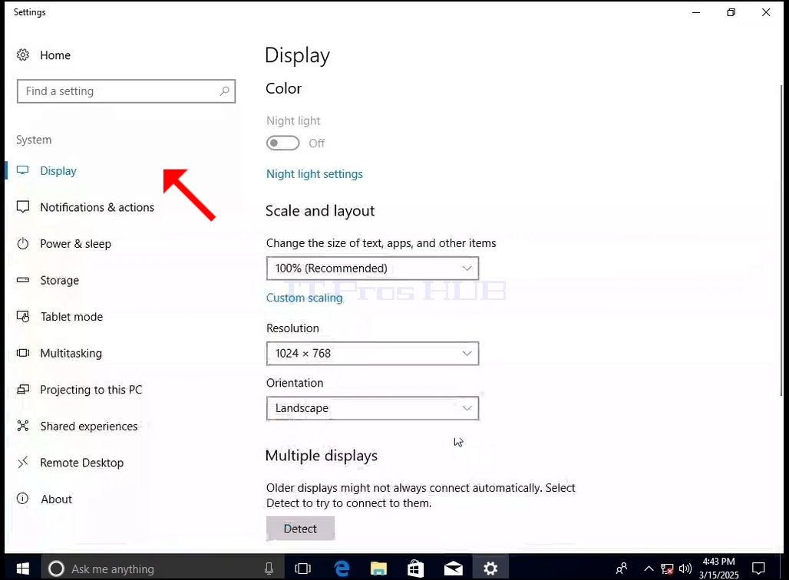Show hidden icons tray chevron
This screenshot has height=580, width=789.
(x=649, y=569)
